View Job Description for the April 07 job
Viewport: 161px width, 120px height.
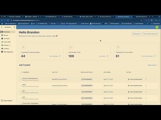pyautogui.click(x=135, y=79)
